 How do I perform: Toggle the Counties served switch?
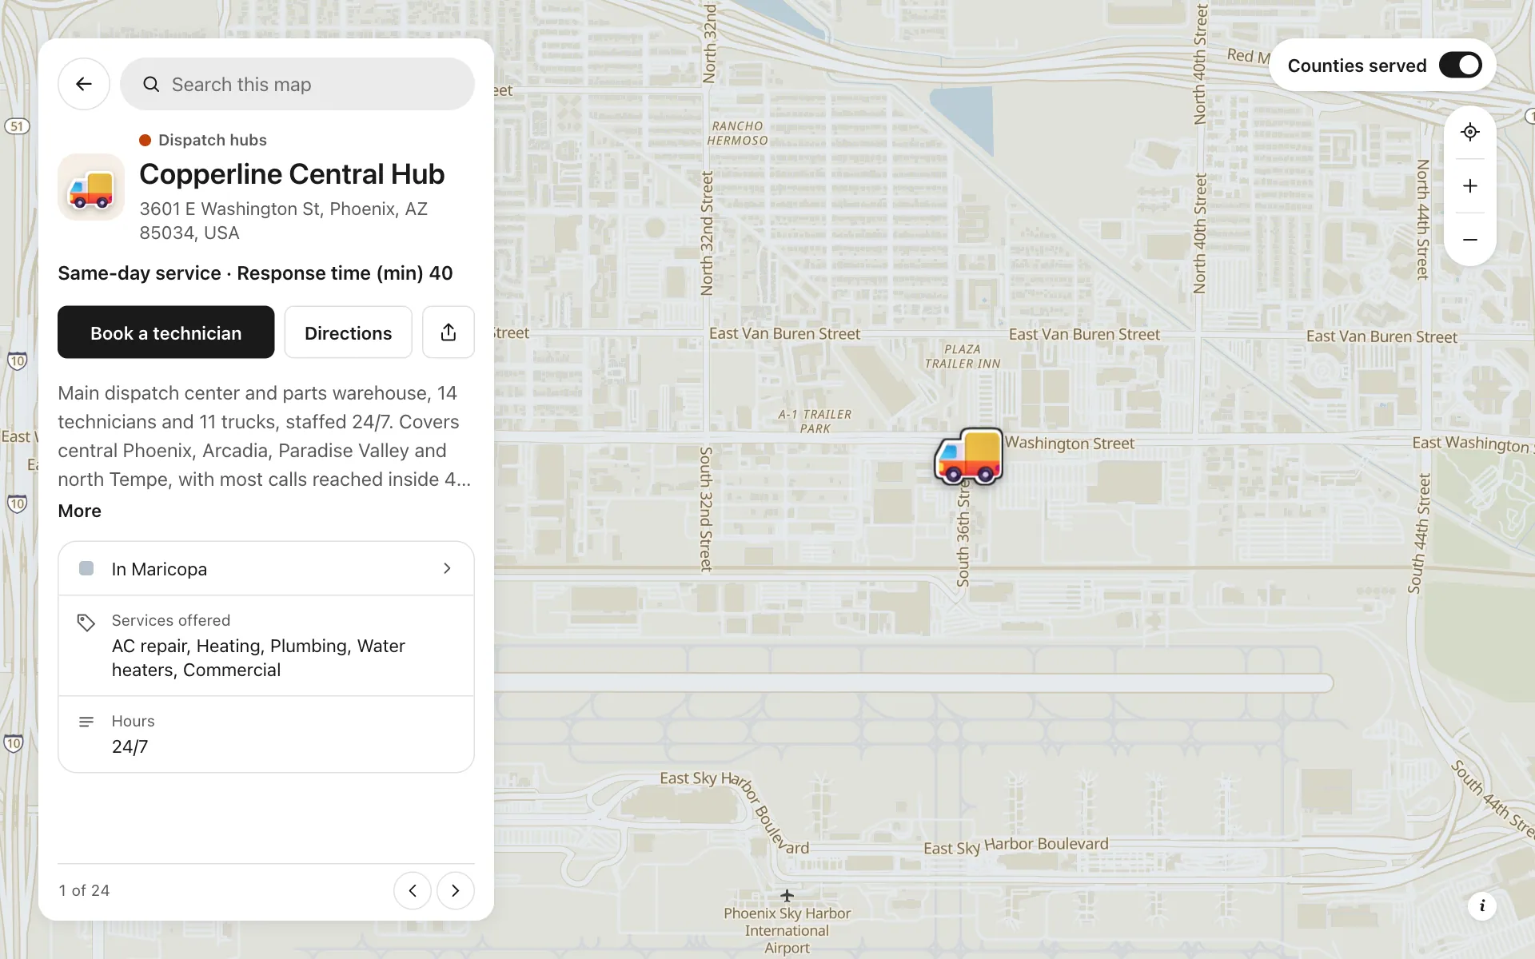tap(1461, 66)
